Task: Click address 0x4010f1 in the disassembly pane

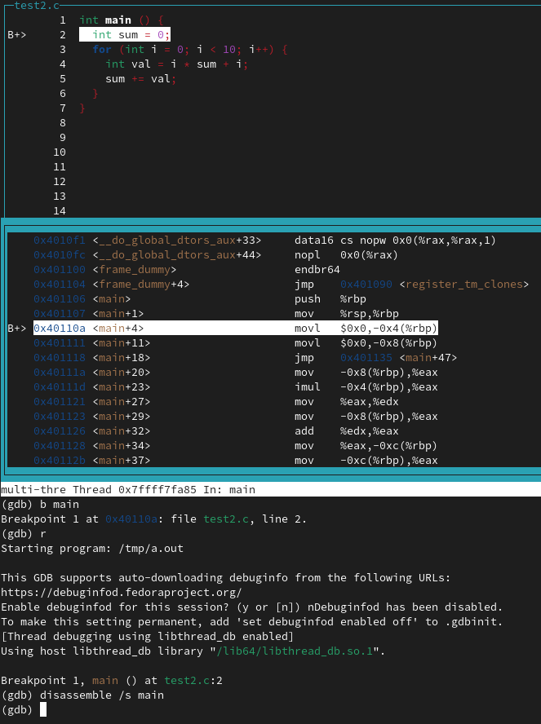Action: coord(60,240)
